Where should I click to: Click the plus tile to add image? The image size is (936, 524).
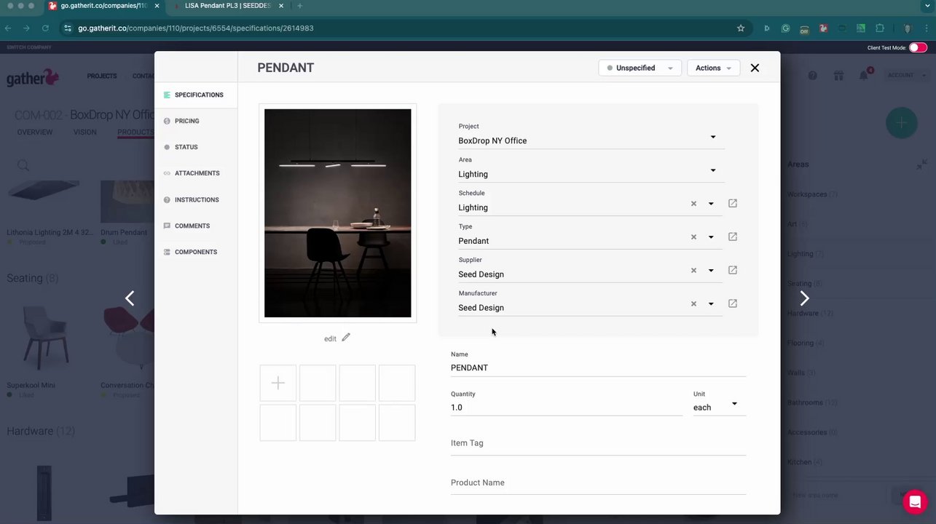(278, 383)
